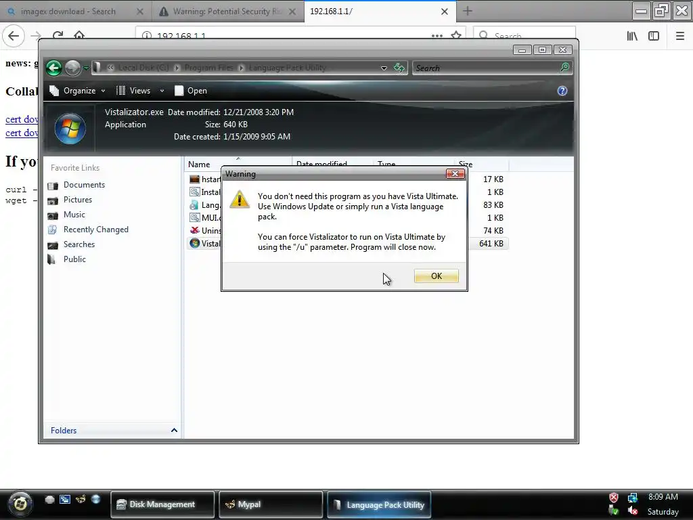Click the Open toolbar button

[191, 91]
